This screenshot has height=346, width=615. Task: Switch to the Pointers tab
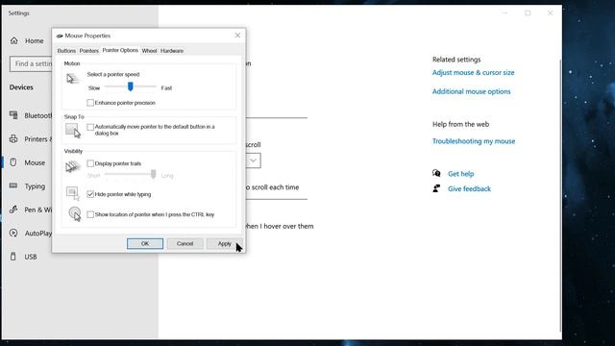[89, 51]
